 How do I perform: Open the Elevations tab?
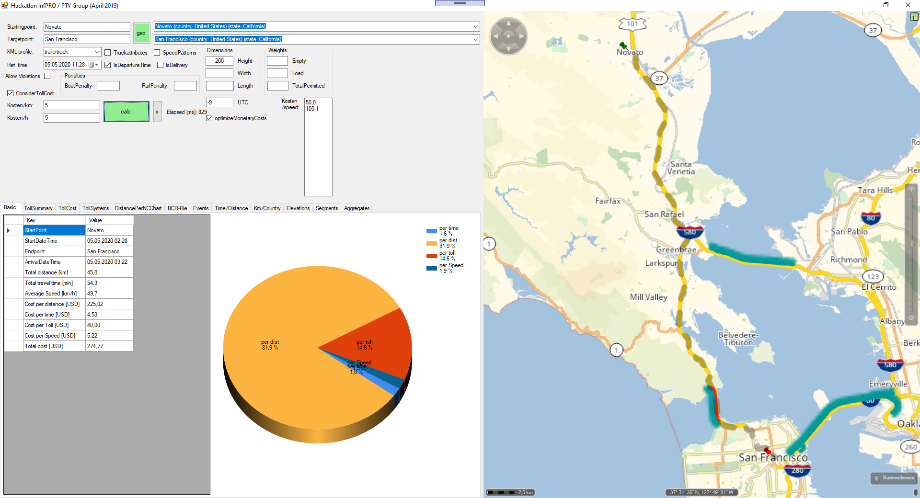[x=298, y=208]
